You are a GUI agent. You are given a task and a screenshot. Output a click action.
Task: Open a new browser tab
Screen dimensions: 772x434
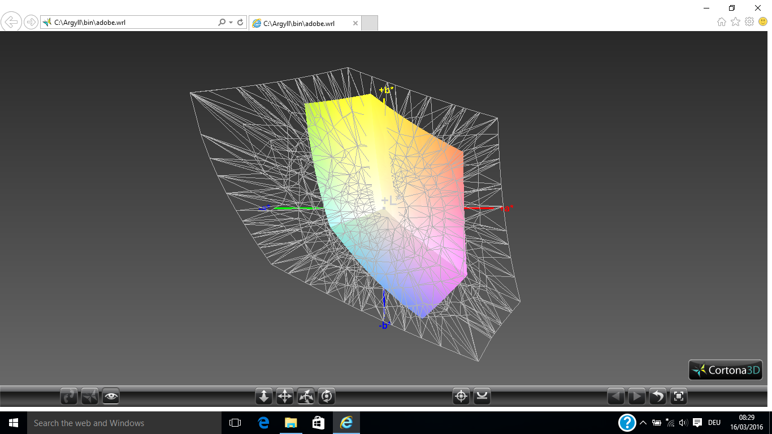[x=369, y=23]
